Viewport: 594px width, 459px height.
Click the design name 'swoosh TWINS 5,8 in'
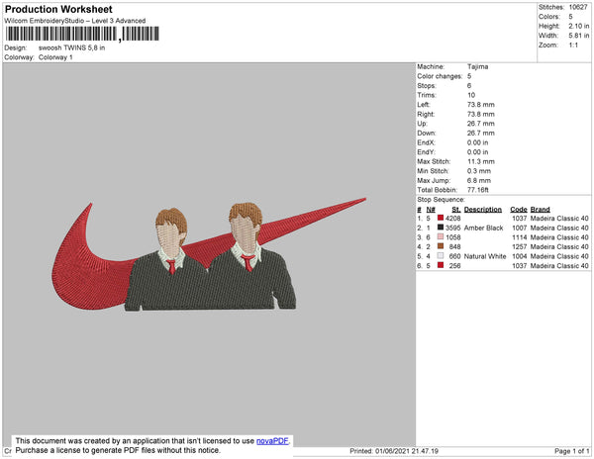[71, 48]
